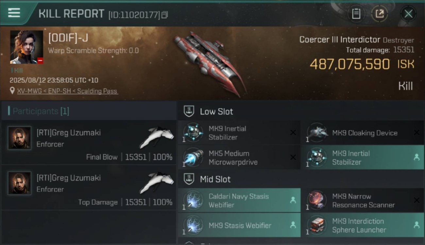The image size is (425, 245).
Task: Open the clipboard report icon
Action: (x=356, y=14)
